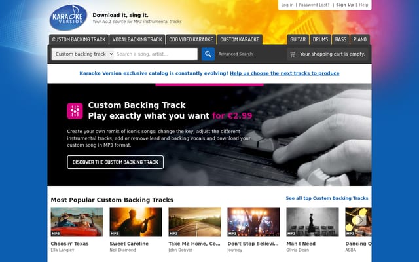Click artist name Journey
Viewport: 419px width, 262px height.
pyautogui.click(x=234, y=250)
